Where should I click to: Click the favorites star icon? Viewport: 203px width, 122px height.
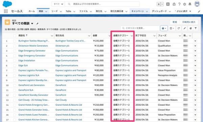(159, 4)
